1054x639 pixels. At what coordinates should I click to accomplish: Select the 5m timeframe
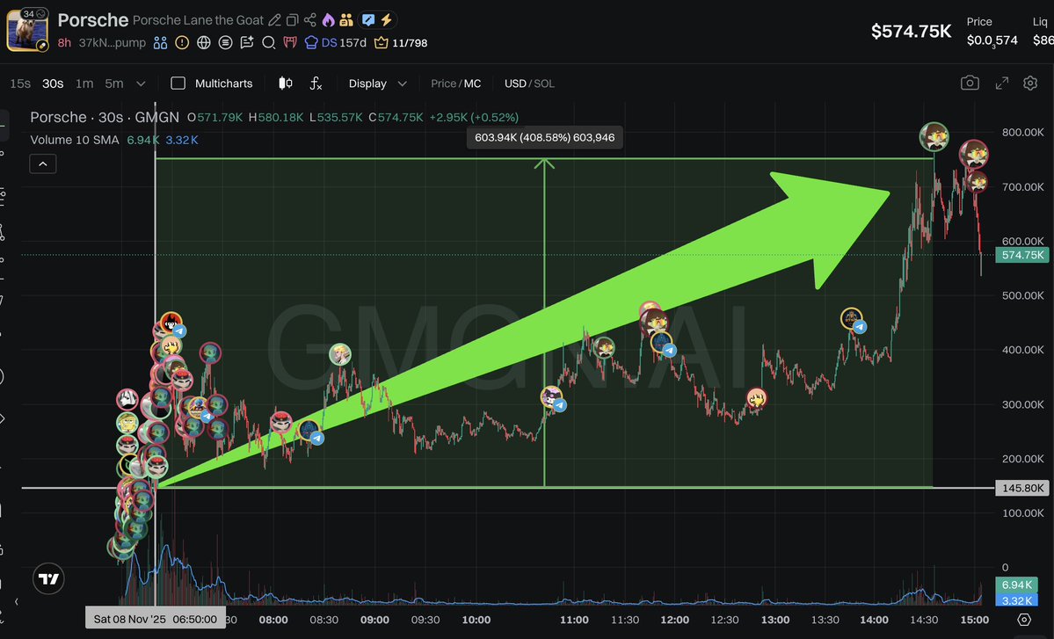(x=114, y=84)
